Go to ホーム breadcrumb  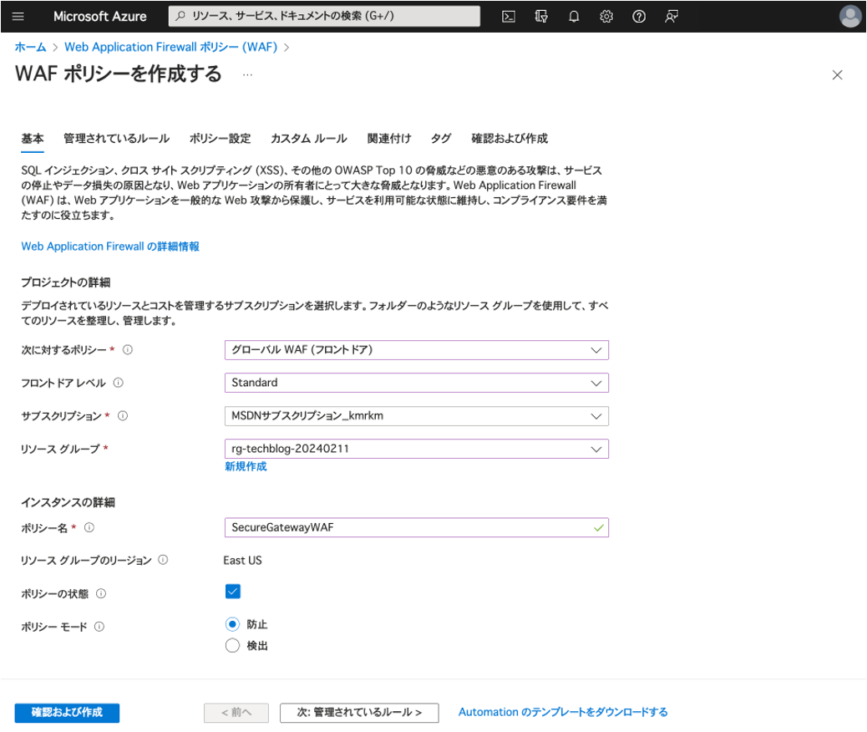[x=30, y=47]
